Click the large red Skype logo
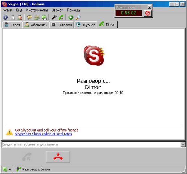This screenshot has height=174, width=187. 94,55
